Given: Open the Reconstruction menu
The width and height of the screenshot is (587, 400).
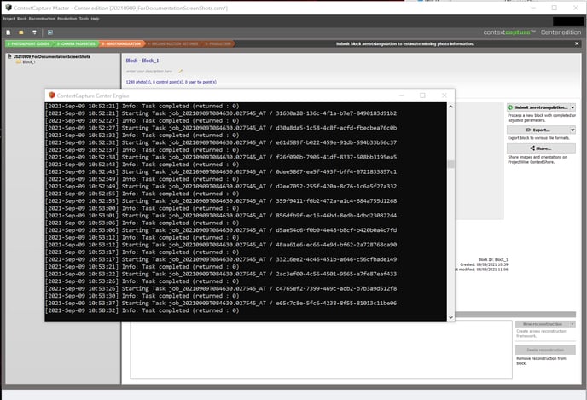Looking at the screenshot, I should click(42, 19).
